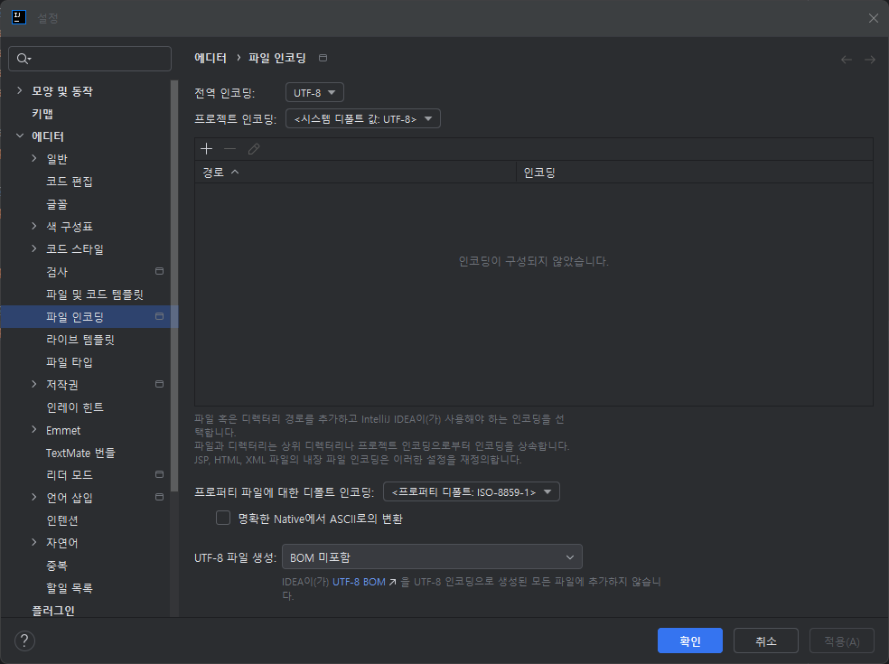Click the help question mark icon
This screenshot has height=664, width=889.
coord(24,641)
